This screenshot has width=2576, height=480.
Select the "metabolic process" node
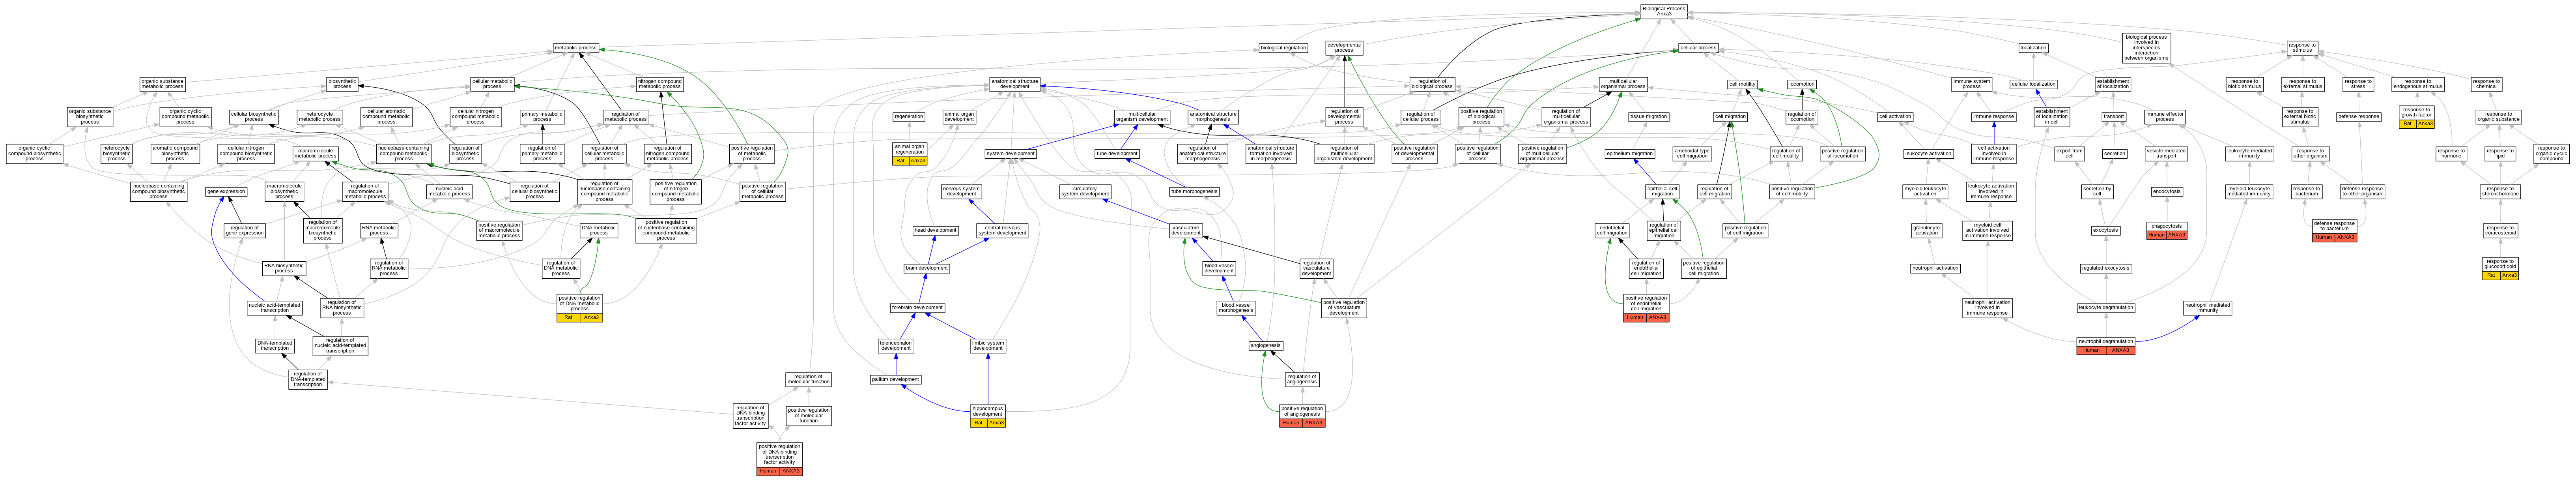pyautogui.click(x=576, y=48)
